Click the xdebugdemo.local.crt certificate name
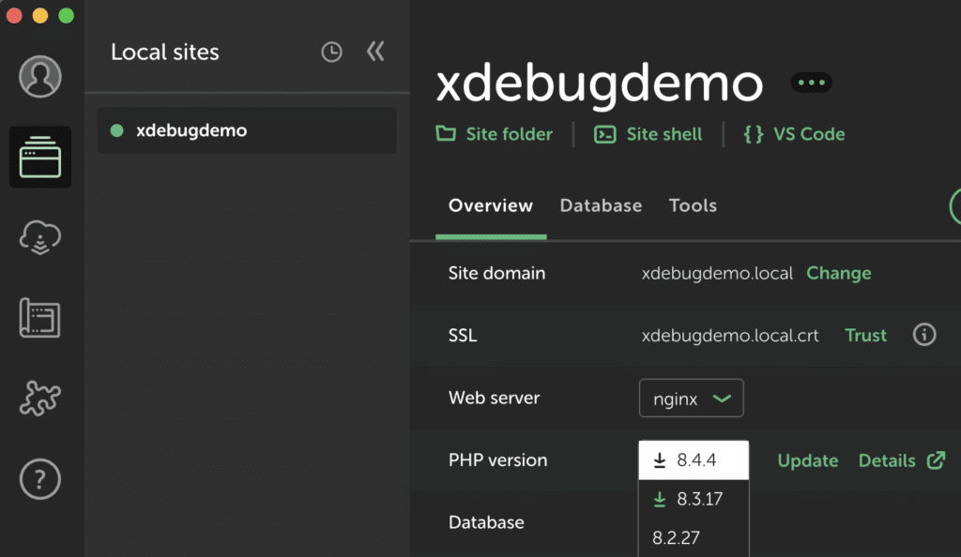The image size is (961, 557). 730,336
